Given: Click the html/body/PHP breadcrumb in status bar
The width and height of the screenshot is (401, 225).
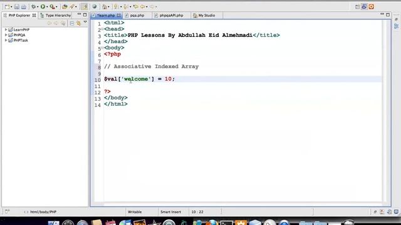Looking at the screenshot, I should click(x=43, y=212).
